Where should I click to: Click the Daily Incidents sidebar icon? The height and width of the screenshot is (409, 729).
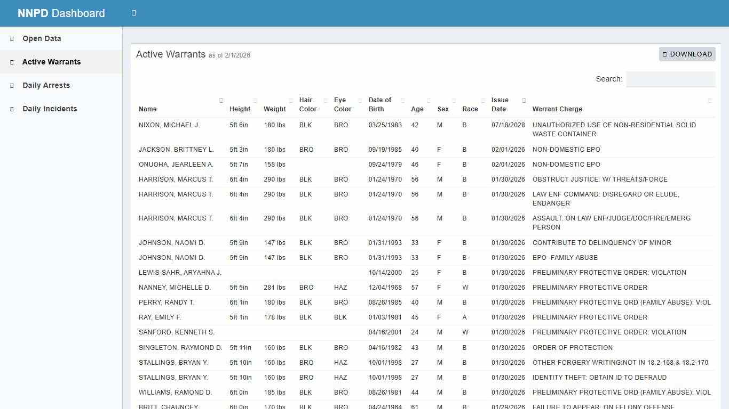(x=11, y=109)
